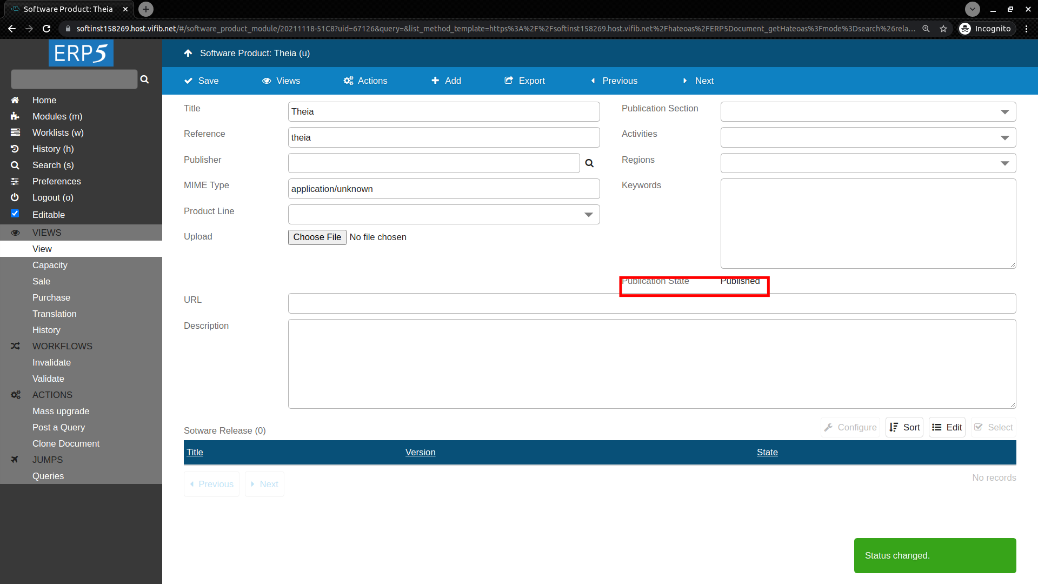Viewport: 1038px width, 584px height.
Task: Expand the Product Line dropdown
Action: [x=589, y=215]
